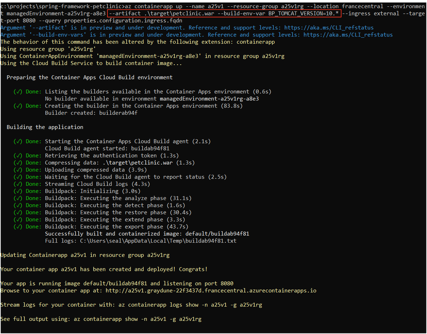Viewport: 427px width, 334px height.
Task: Click 'Listing the builders available' step line
Action: pos(142,91)
